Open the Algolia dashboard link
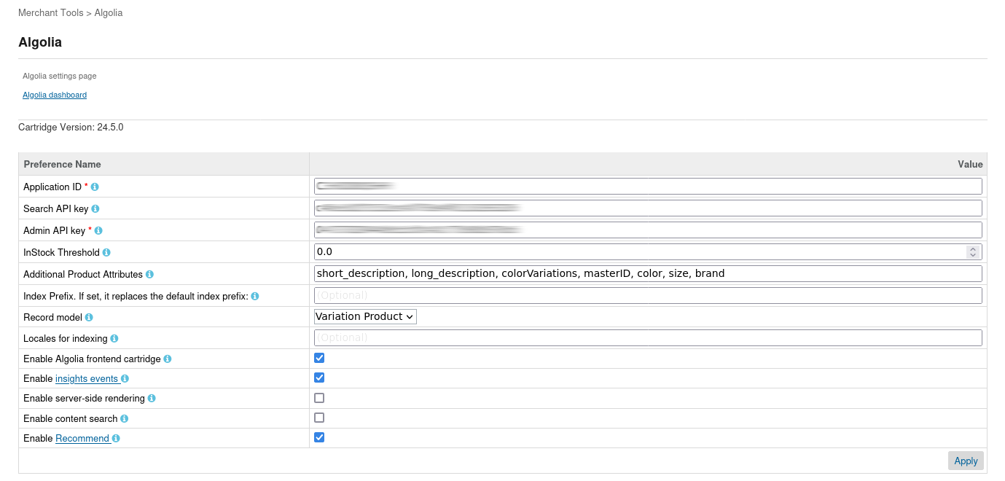The image size is (1005, 481). pyautogui.click(x=55, y=95)
